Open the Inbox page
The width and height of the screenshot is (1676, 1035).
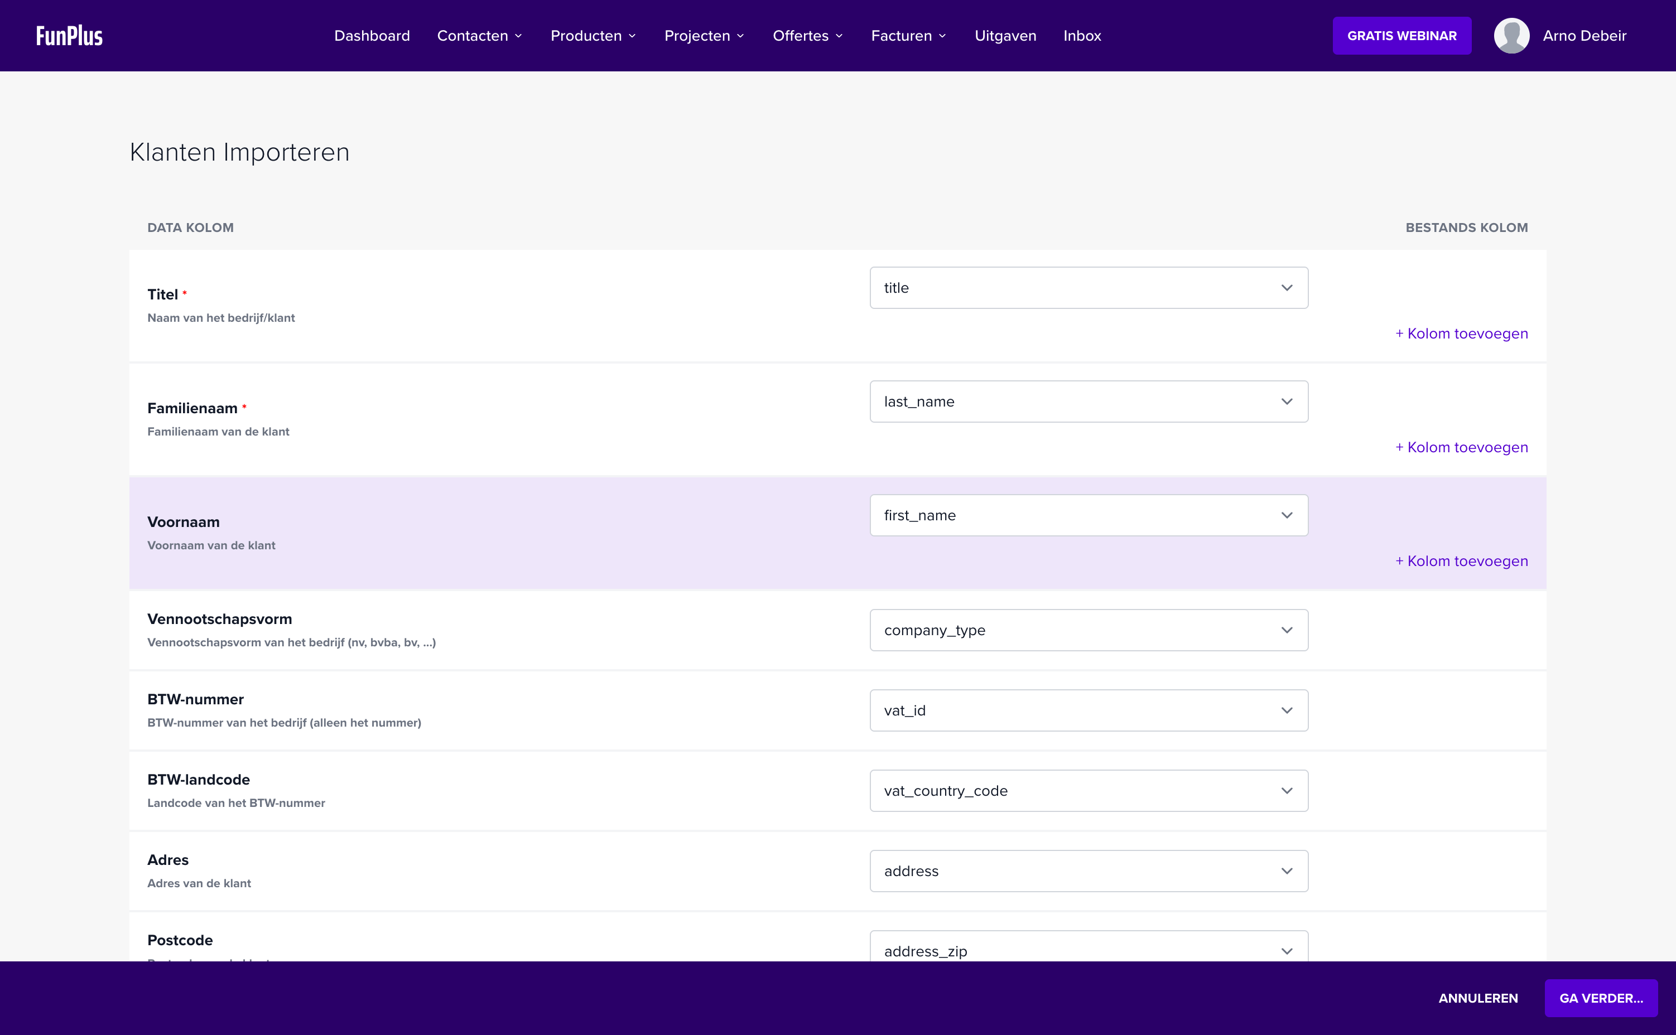click(1082, 36)
